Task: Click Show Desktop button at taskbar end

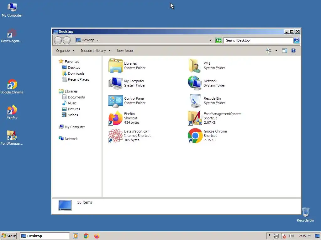Action: pos(318,236)
